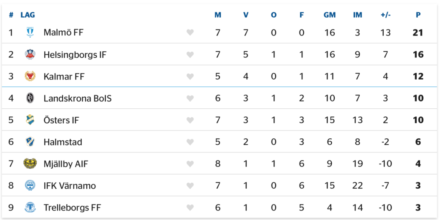
Task: Toggle the heart for Helsingborgs IF
Action: pos(190,54)
